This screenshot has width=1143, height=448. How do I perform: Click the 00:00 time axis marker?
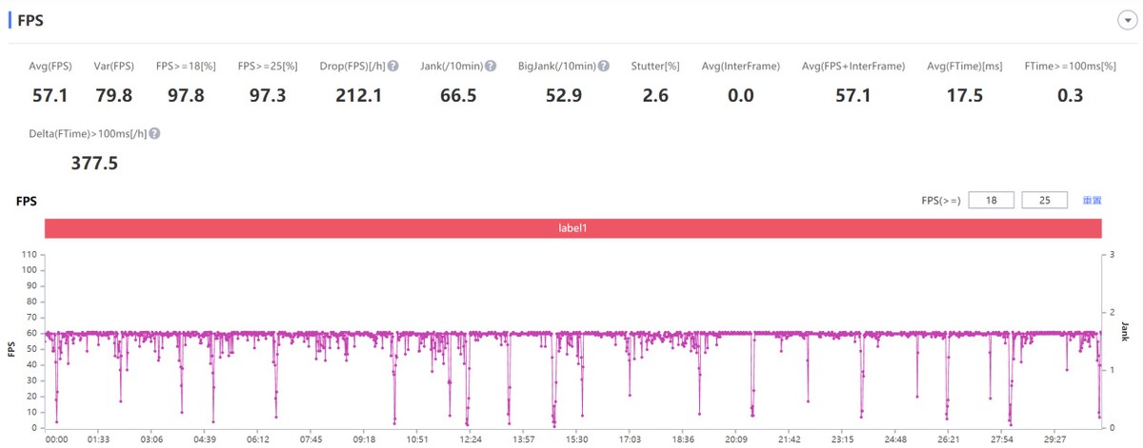pyautogui.click(x=57, y=439)
